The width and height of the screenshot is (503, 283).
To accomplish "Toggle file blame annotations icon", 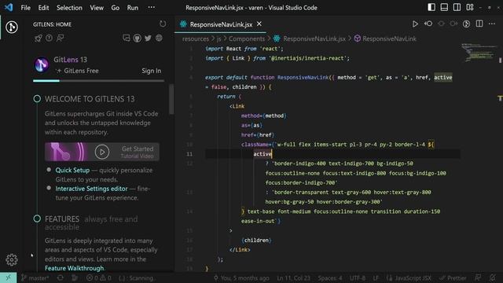I will pos(466,24).
